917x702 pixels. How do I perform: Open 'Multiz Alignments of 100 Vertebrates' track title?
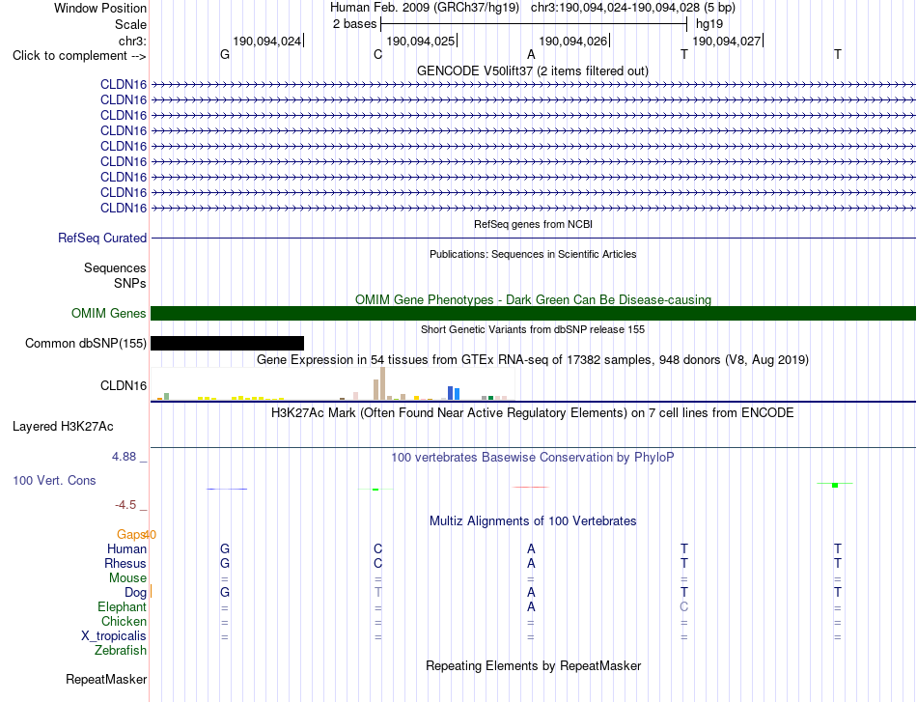(x=533, y=521)
